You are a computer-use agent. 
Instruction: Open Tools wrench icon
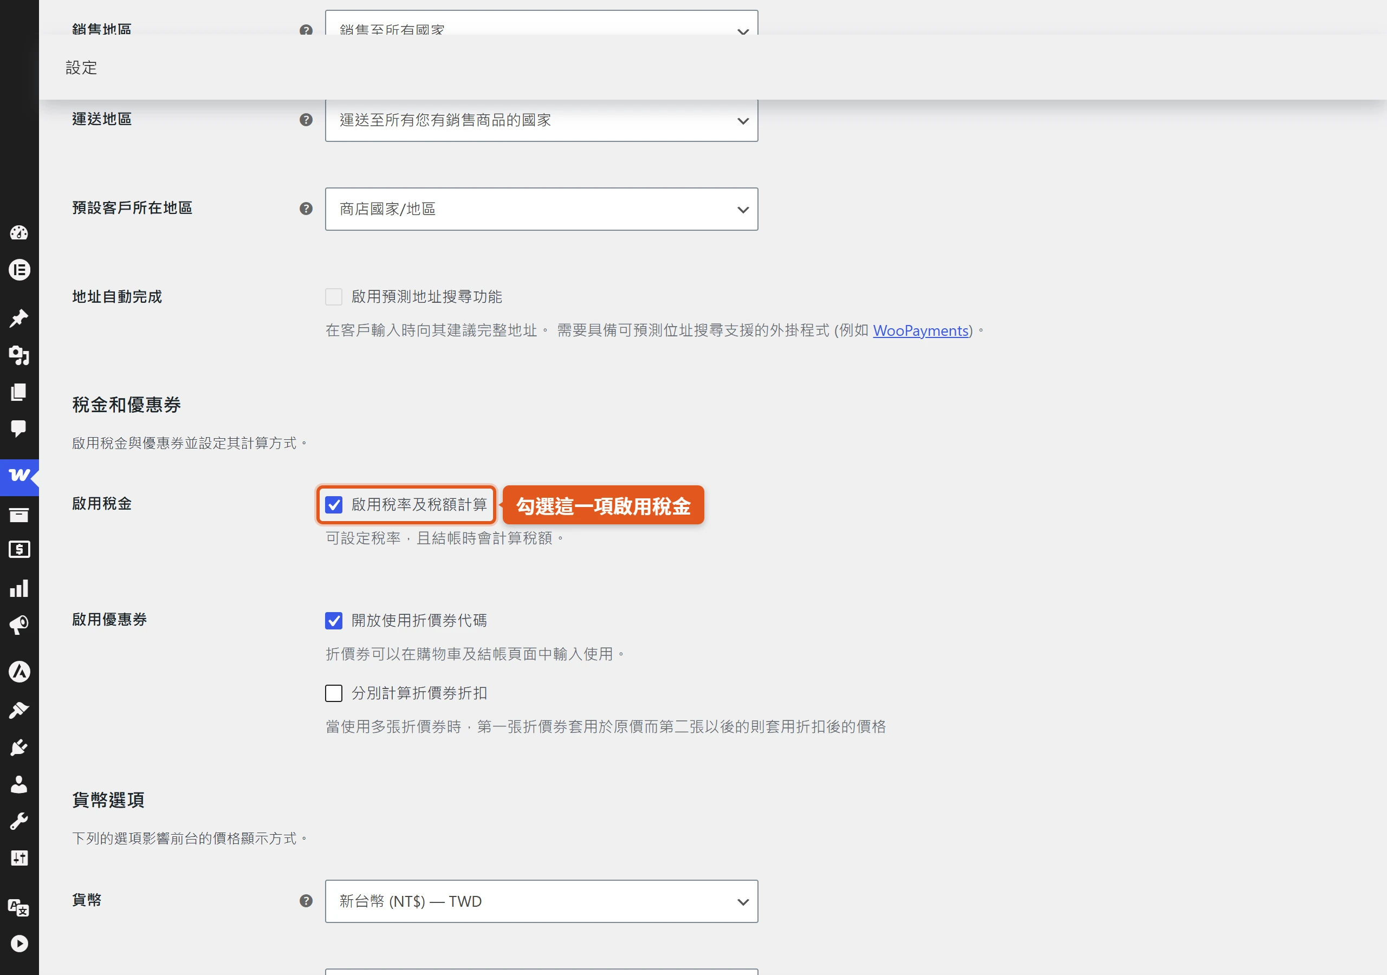click(x=19, y=821)
